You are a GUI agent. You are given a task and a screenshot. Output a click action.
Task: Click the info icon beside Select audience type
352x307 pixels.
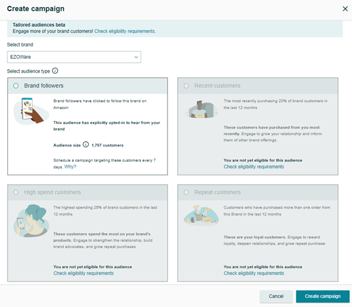point(55,71)
